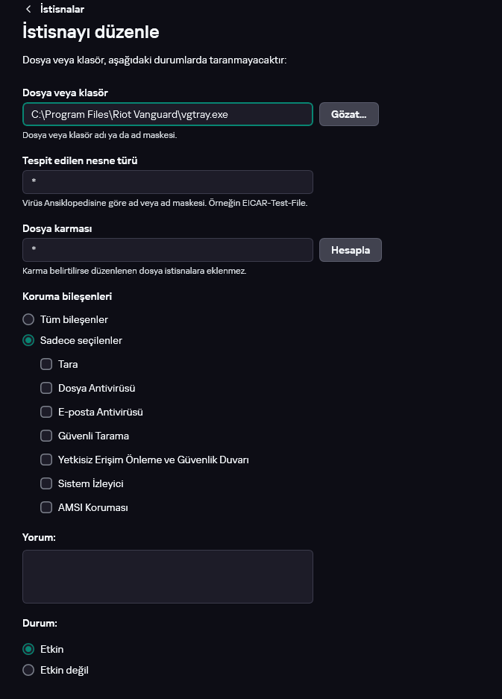Screen dimensions: 502x699
Task: Focus the Tespit edilen nesne türü field
Action: coord(168,182)
